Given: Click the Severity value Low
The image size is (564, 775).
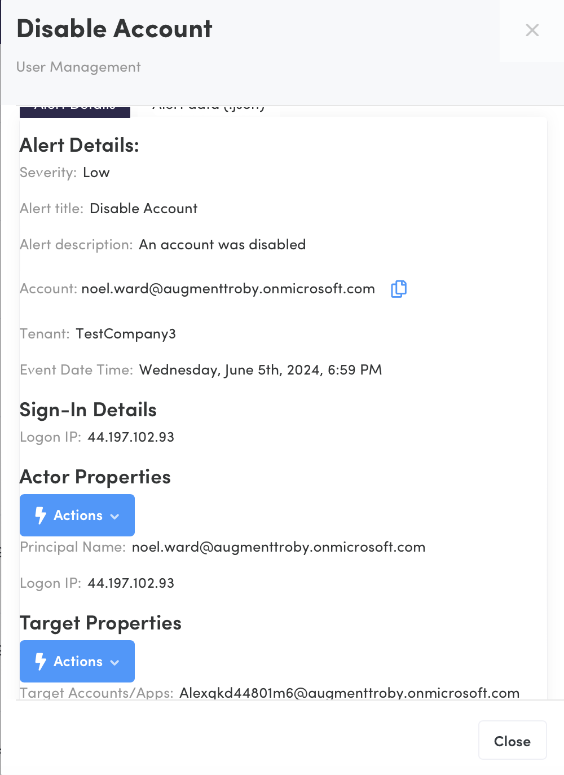Looking at the screenshot, I should 96,173.
